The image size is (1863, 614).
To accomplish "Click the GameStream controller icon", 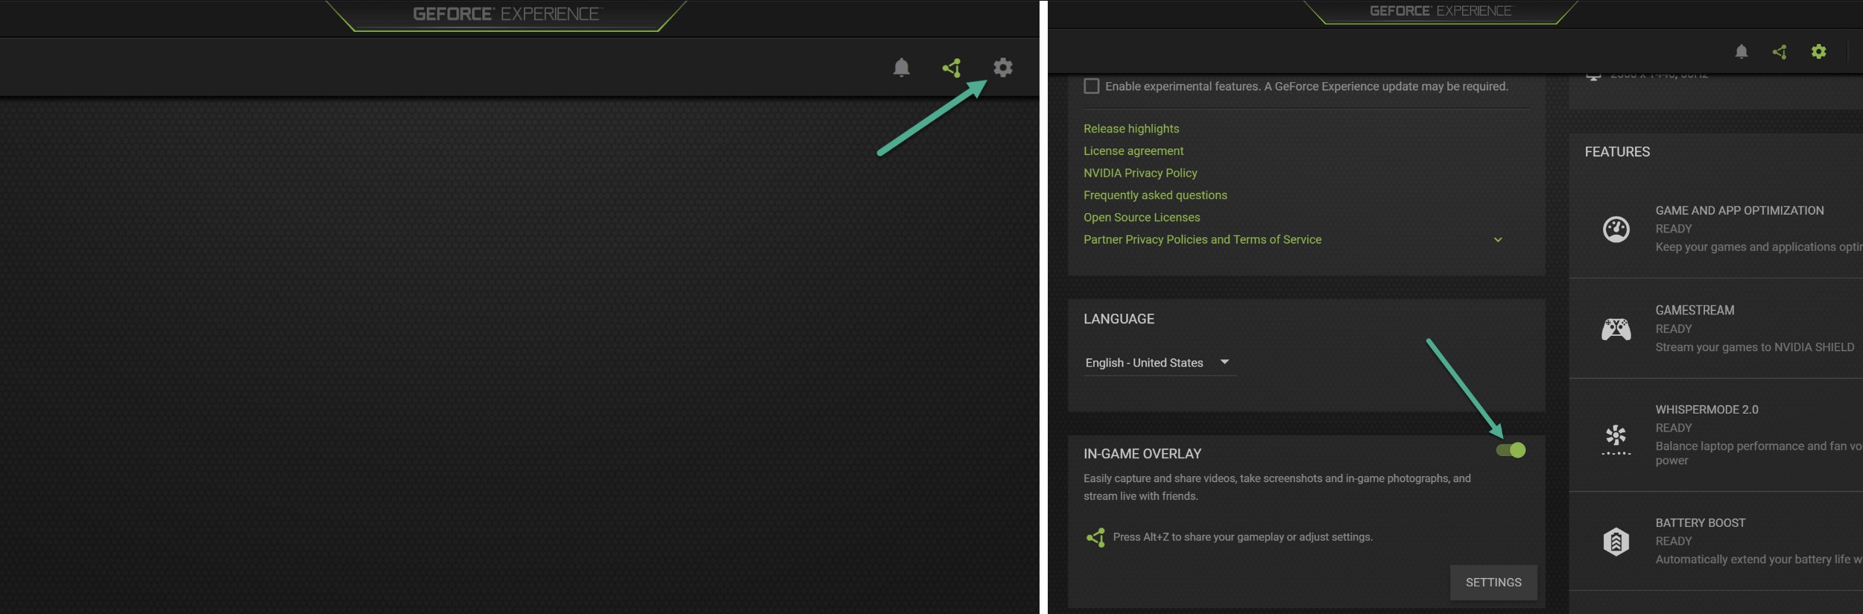I will [1616, 329].
